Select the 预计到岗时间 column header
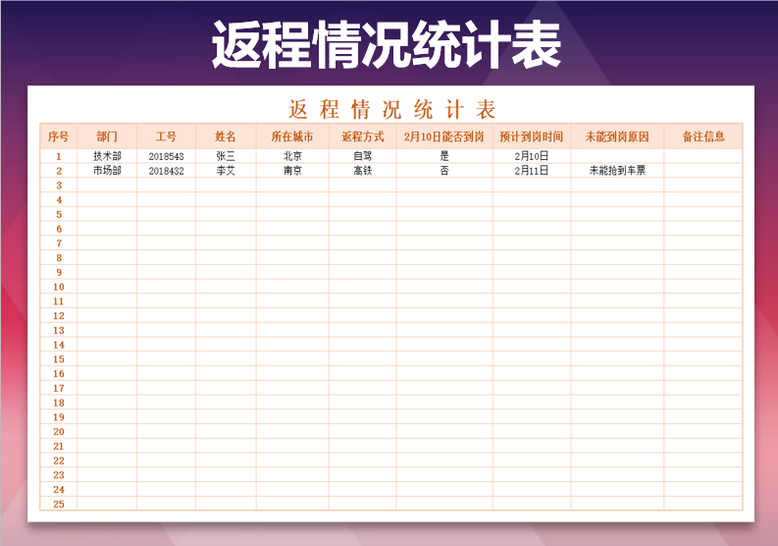The width and height of the screenshot is (778, 546). (531, 136)
